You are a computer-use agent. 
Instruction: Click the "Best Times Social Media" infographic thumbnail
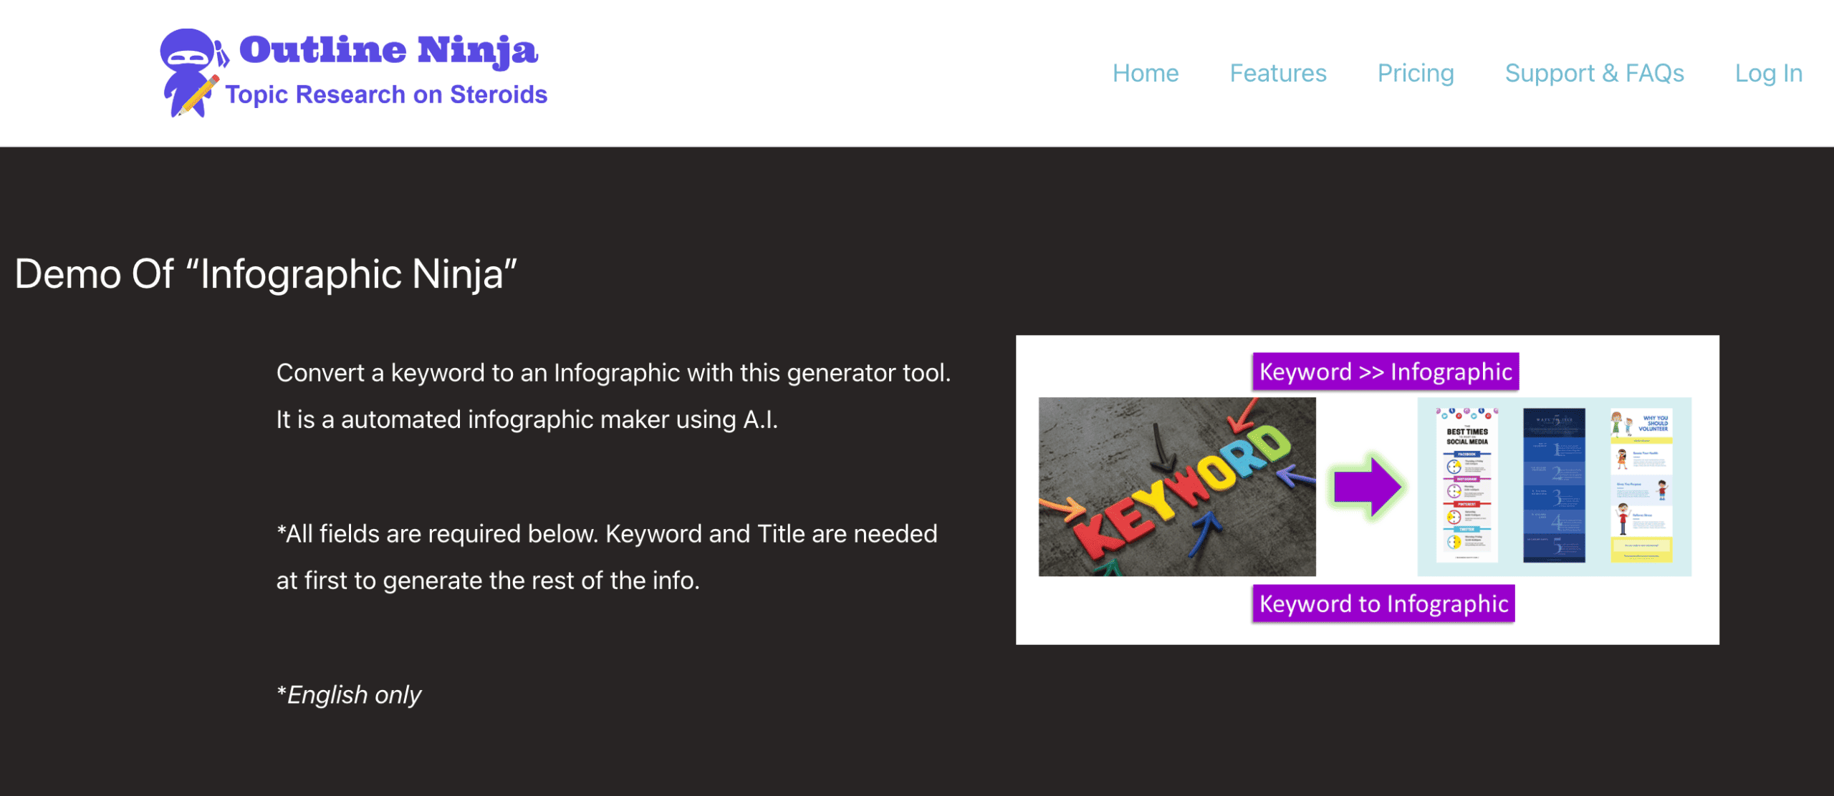1466,485
